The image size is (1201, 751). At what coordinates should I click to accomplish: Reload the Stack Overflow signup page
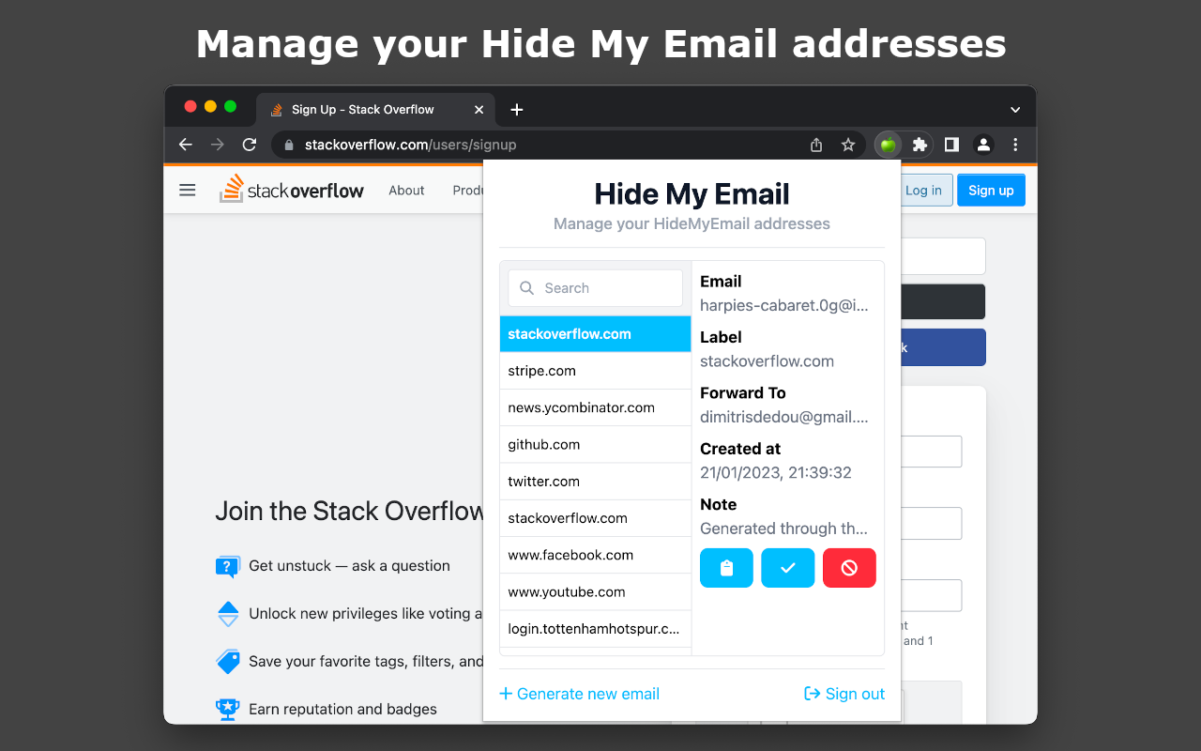tap(249, 145)
